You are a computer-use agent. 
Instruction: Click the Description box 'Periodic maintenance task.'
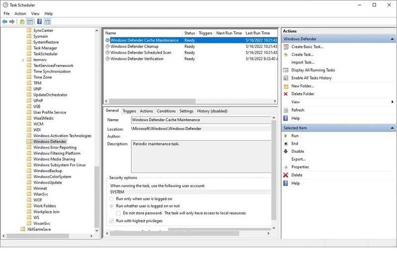pos(201,157)
